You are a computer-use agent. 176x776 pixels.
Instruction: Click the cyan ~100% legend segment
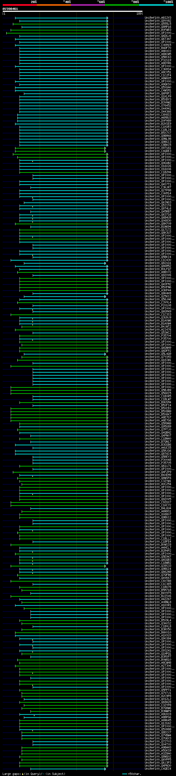click(156, 5)
